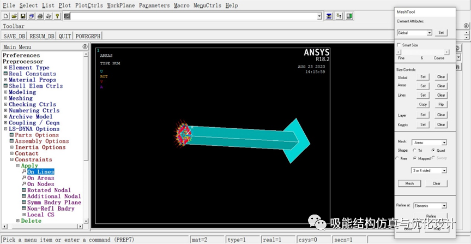Click the Copy button in MeshTool
Screen dimensions: 471x244
[x=423, y=104]
